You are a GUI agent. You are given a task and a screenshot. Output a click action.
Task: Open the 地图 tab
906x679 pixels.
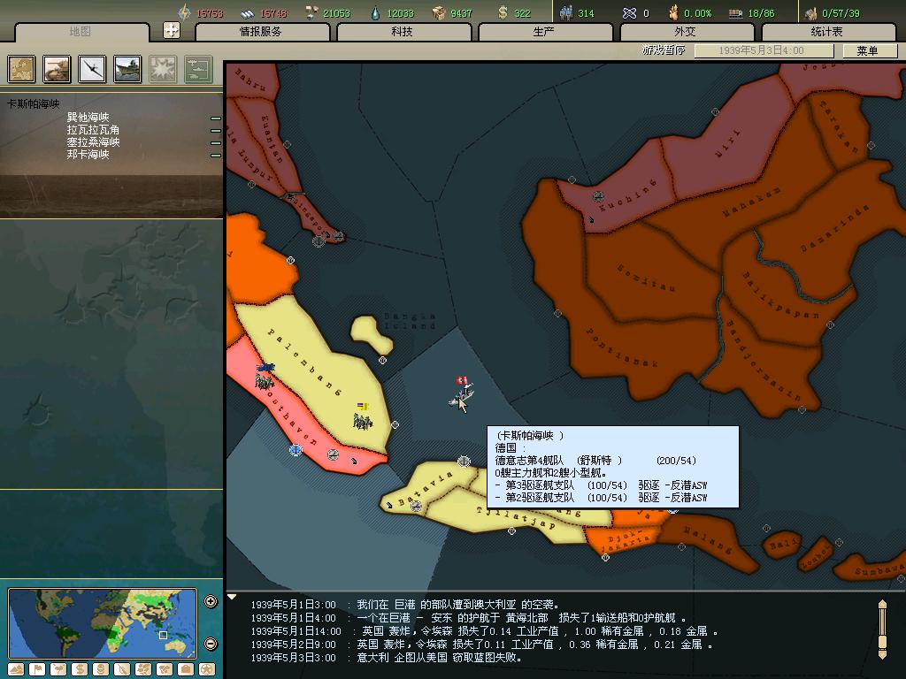pyautogui.click(x=81, y=33)
